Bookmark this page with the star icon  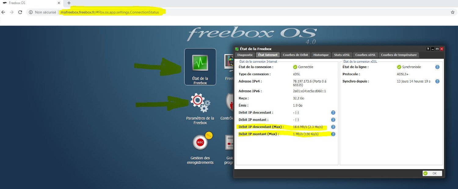tap(453, 12)
